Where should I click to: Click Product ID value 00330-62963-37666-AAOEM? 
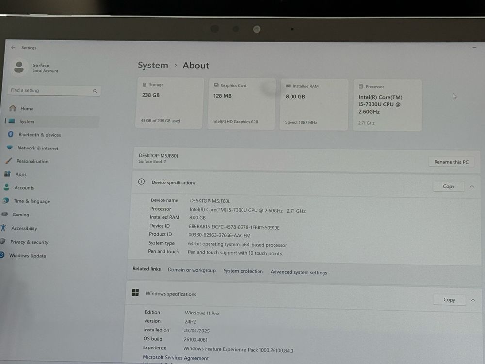pyautogui.click(x=219, y=235)
